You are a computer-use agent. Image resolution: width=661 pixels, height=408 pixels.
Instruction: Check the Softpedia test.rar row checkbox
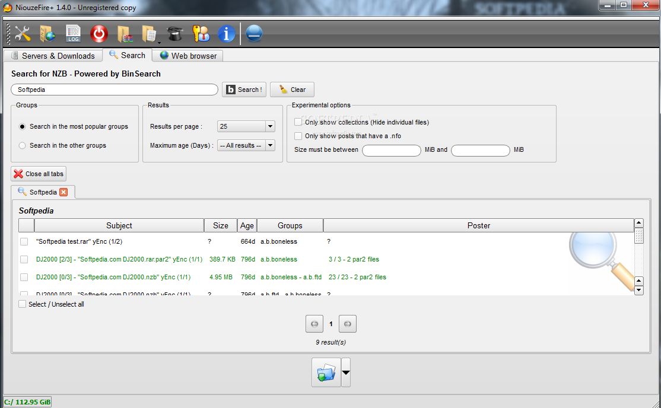24,241
